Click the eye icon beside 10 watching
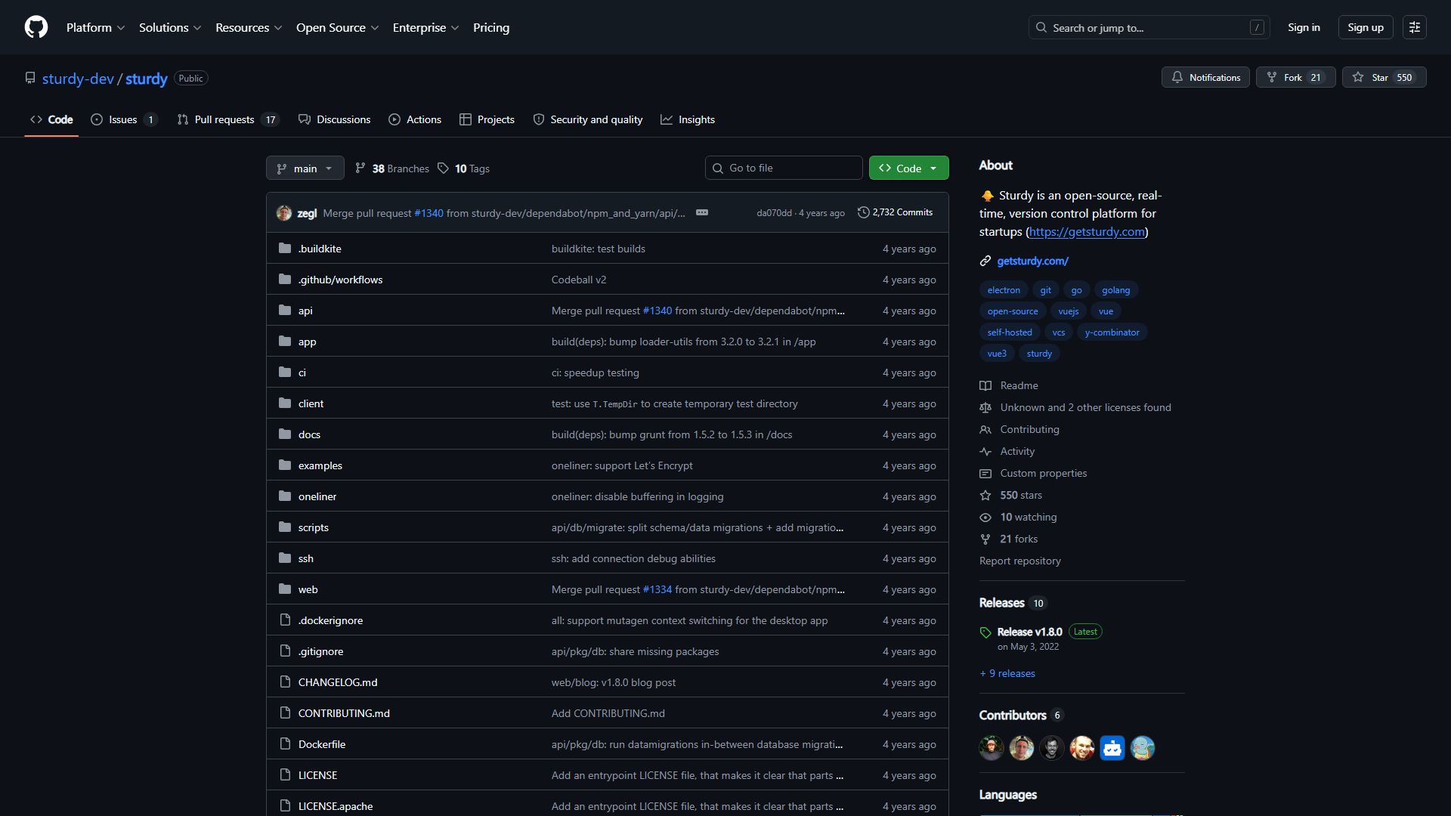 [985, 518]
